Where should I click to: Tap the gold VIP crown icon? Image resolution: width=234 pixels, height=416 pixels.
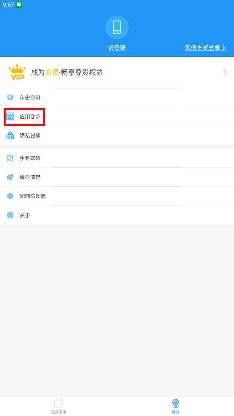pos(17,72)
